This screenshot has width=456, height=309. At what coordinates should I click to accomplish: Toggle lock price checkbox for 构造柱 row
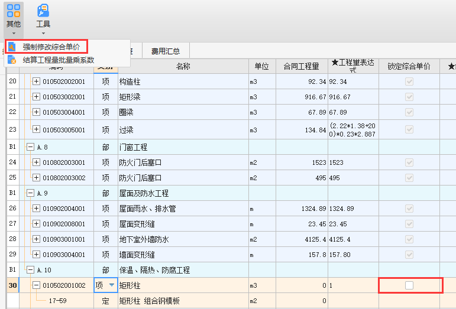409,82
